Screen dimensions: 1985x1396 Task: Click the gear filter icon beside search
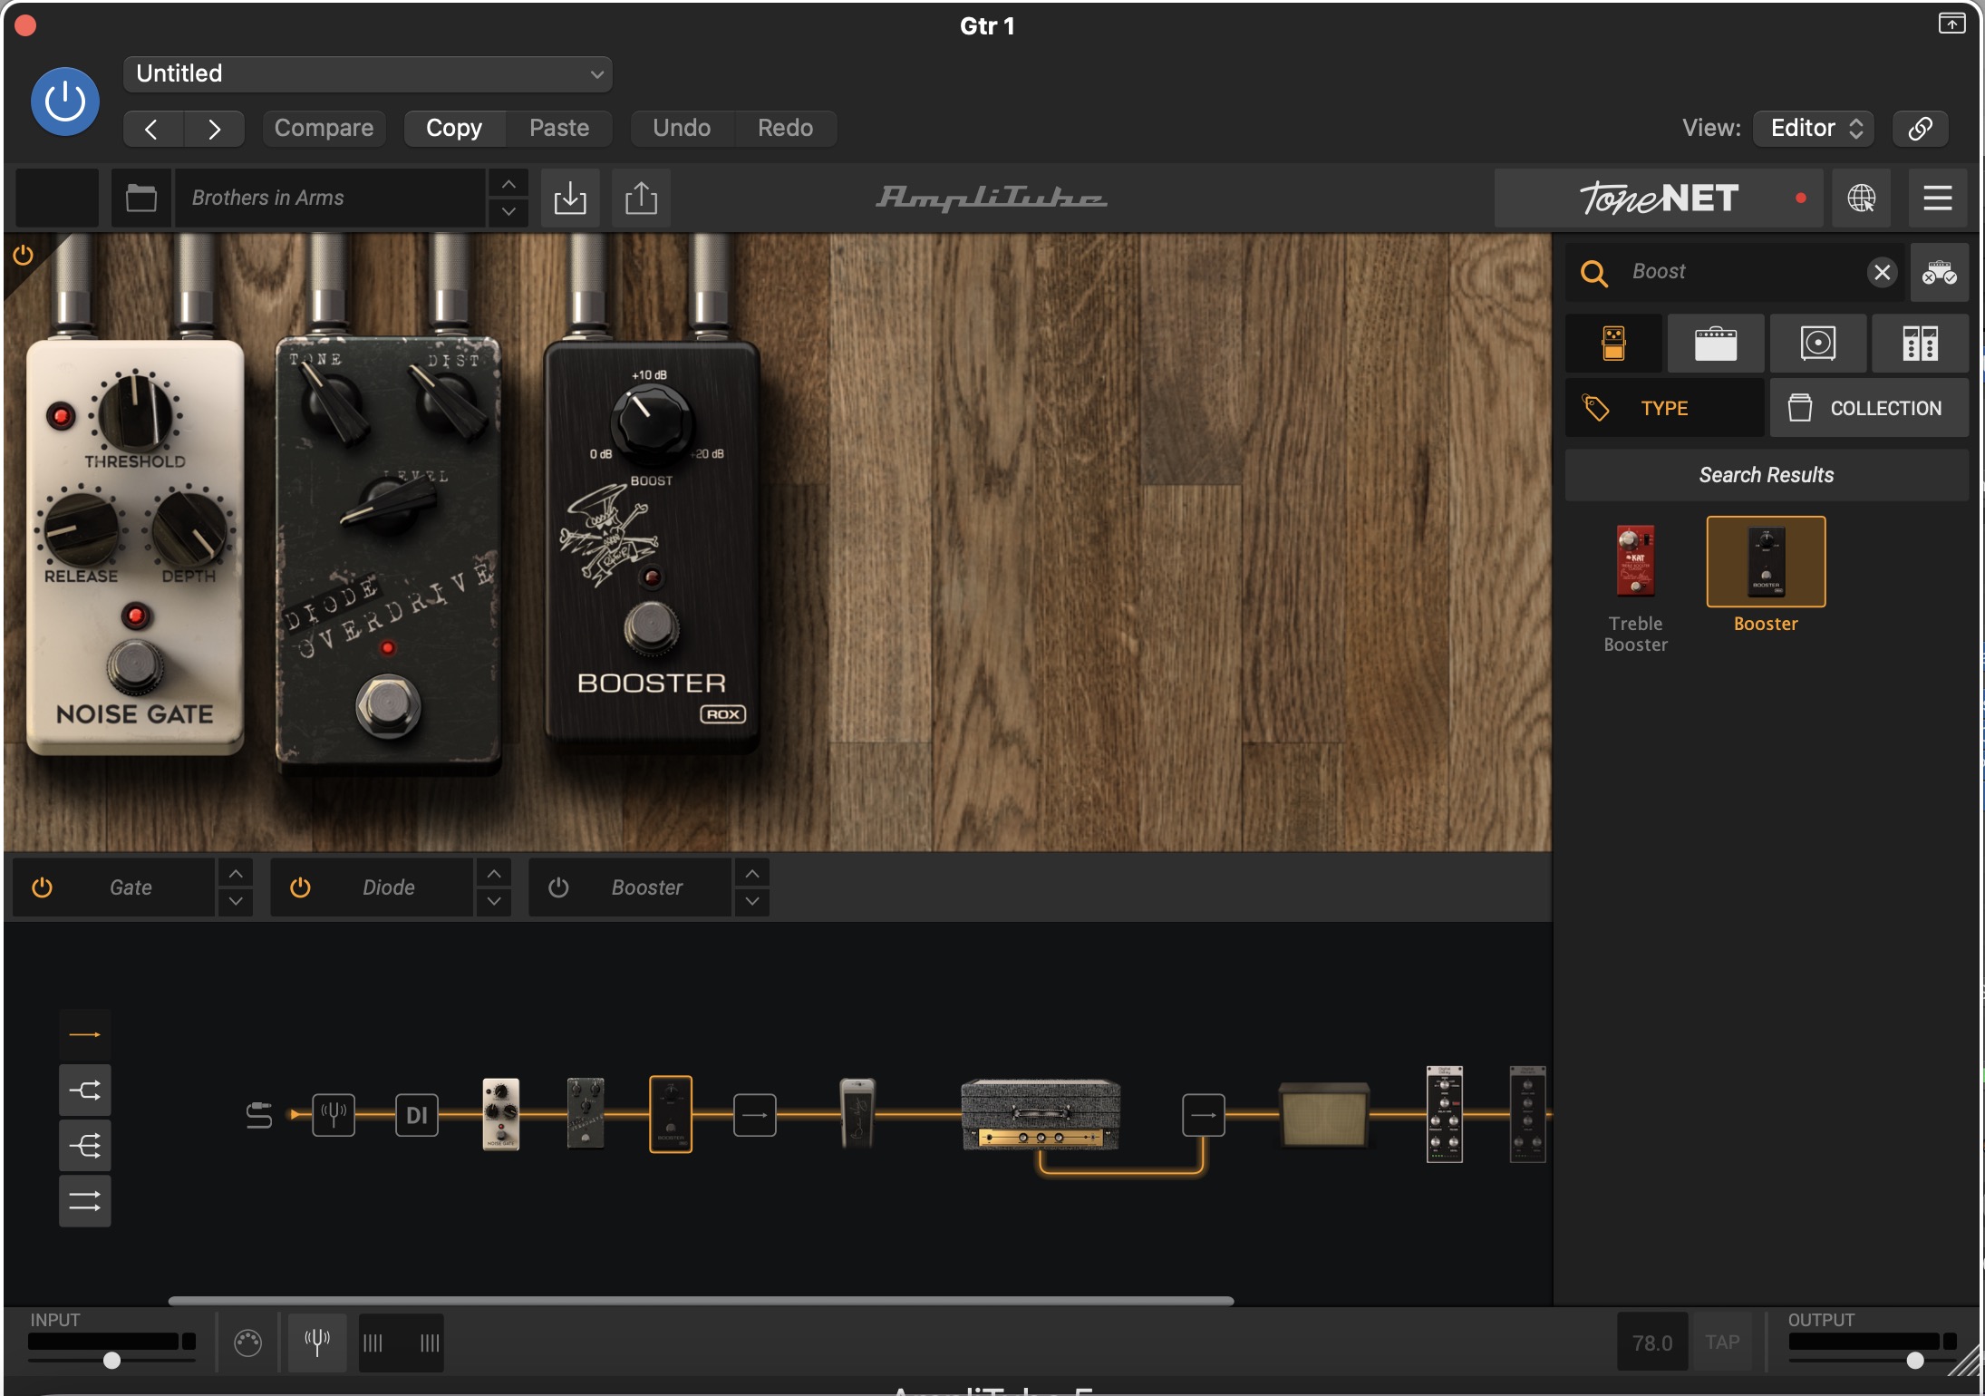point(1940,272)
